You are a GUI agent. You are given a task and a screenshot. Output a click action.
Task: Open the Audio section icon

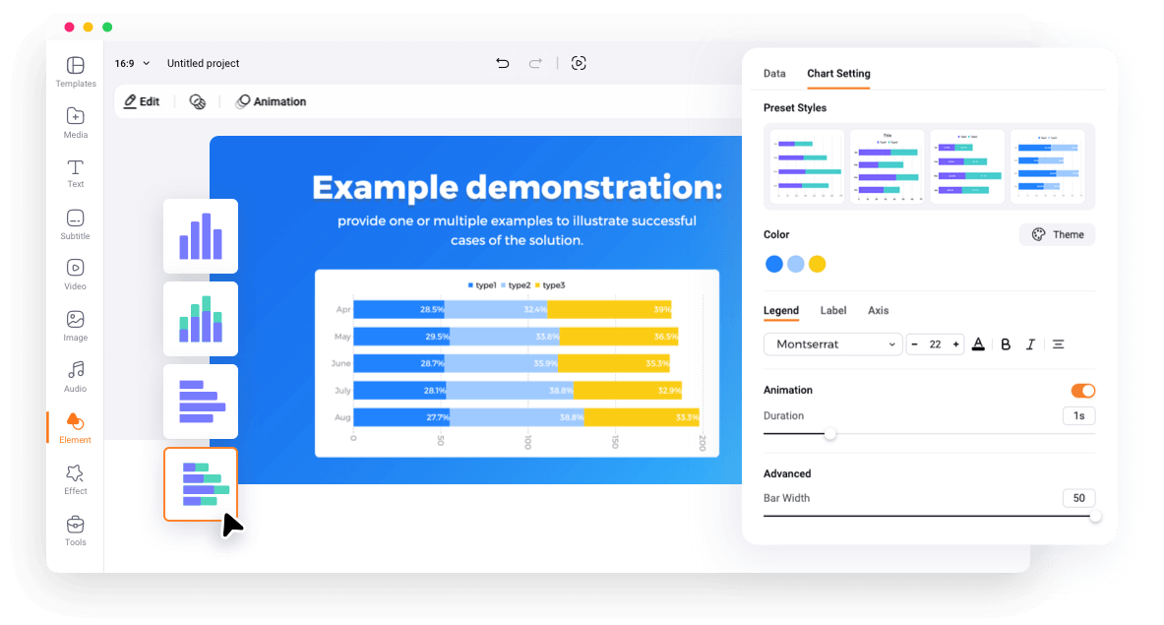click(76, 376)
